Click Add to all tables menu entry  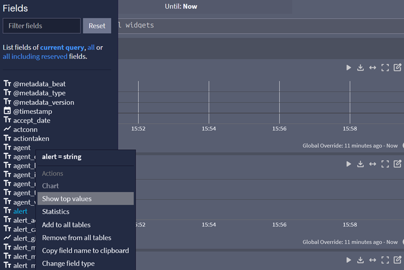pyautogui.click(x=66, y=225)
